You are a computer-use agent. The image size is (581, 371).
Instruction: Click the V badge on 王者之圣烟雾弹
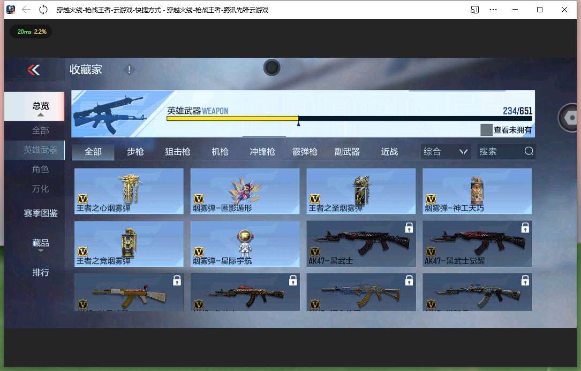point(315,199)
